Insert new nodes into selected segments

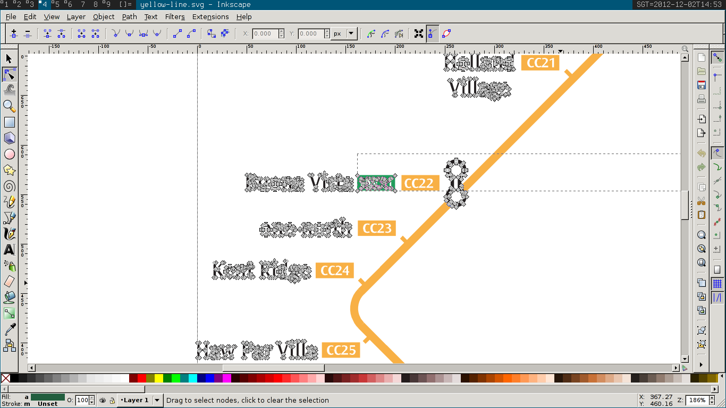coord(14,33)
